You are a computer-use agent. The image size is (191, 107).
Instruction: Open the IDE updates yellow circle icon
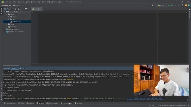(x=186, y=5)
